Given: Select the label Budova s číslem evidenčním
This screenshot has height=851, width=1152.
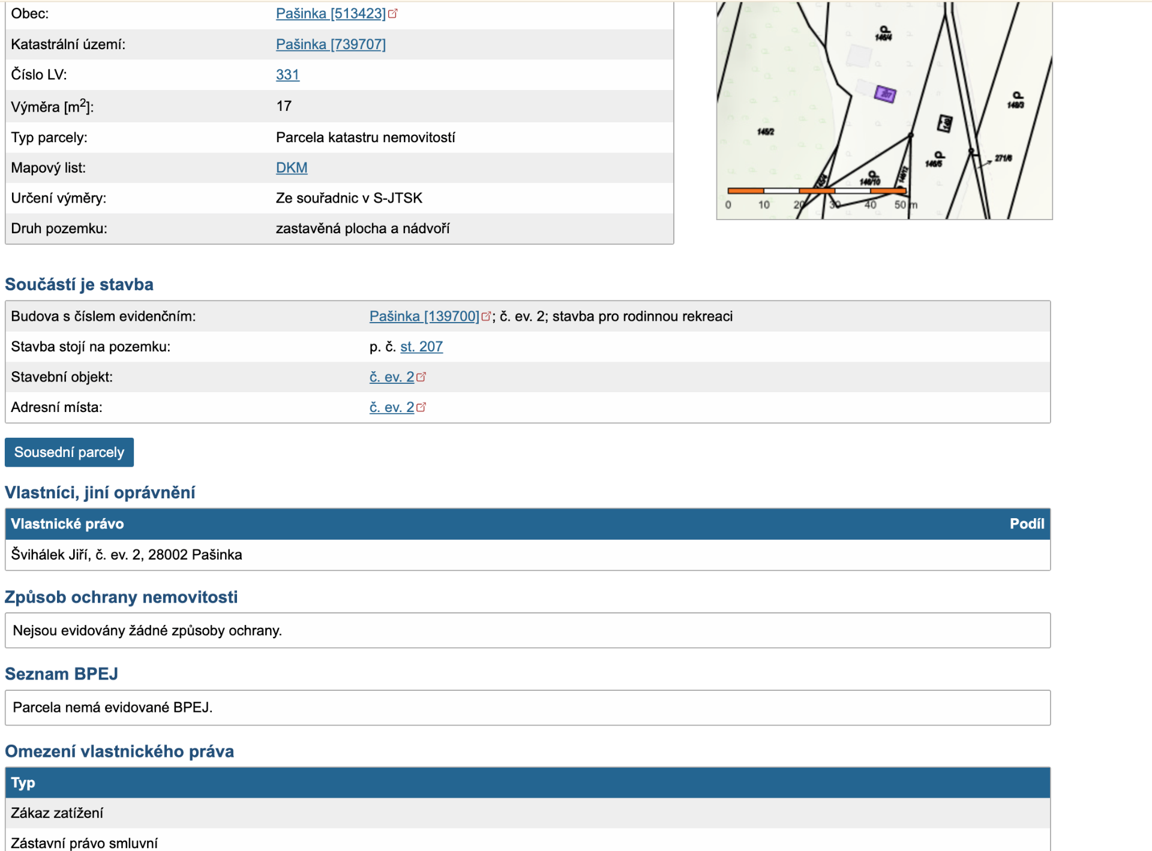Looking at the screenshot, I should (103, 316).
